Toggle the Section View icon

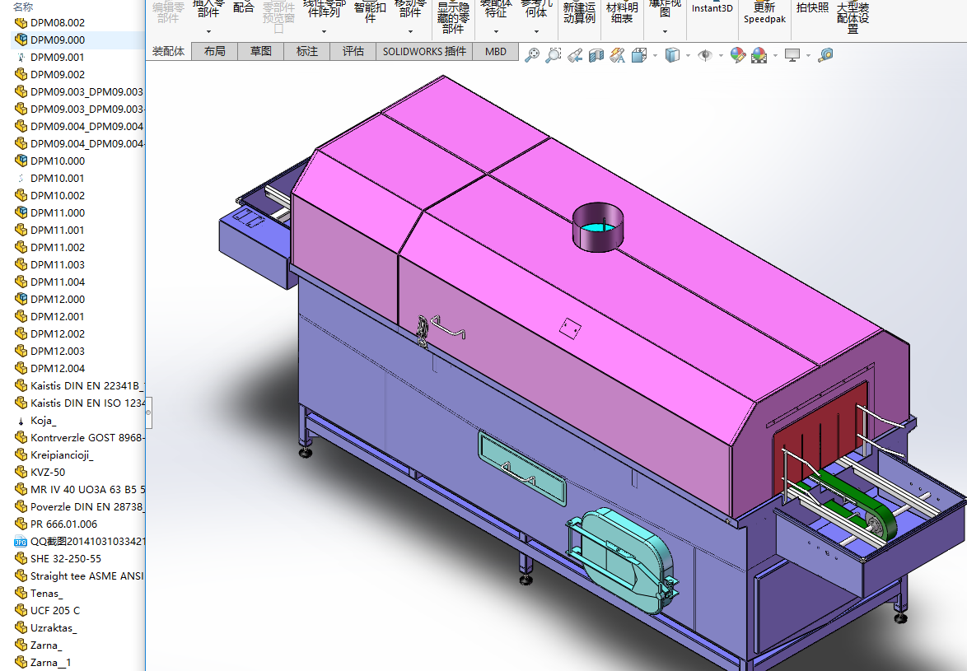(596, 55)
